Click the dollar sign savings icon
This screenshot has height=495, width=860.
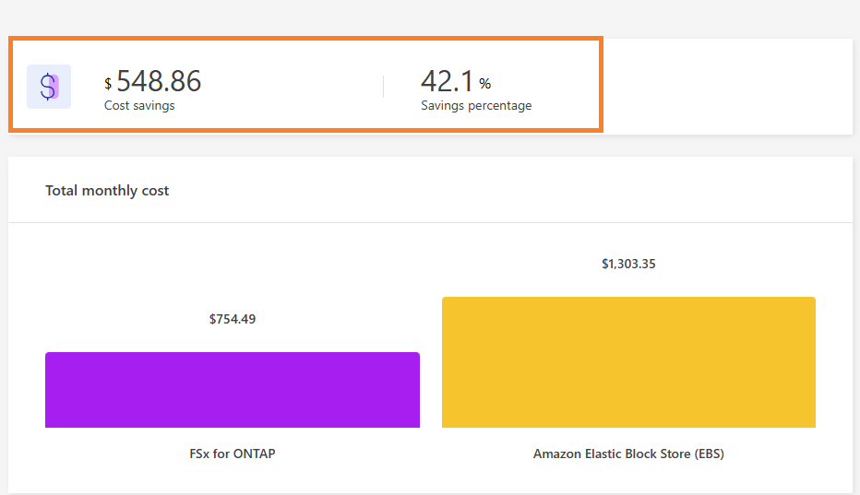click(49, 87)
